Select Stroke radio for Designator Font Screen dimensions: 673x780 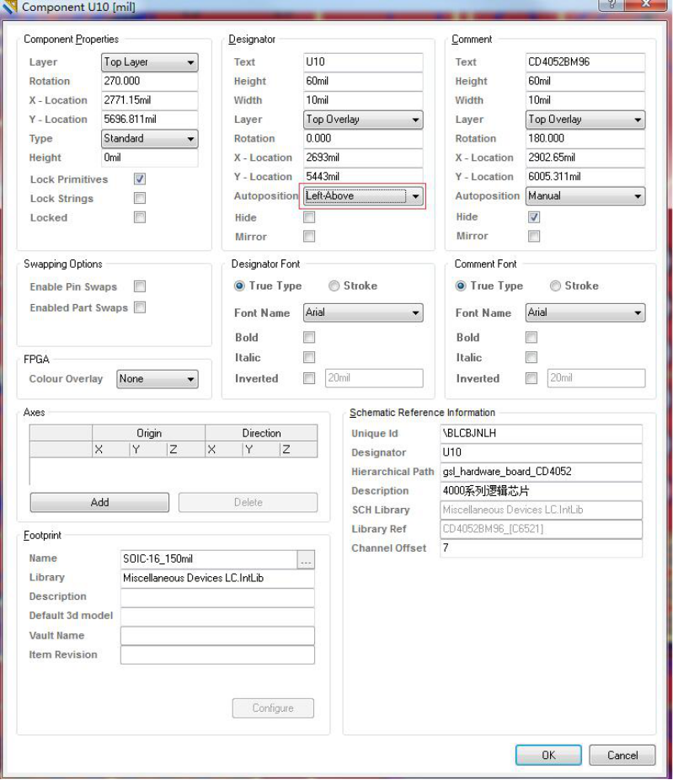pyautogui.click(x=334, y=286)
